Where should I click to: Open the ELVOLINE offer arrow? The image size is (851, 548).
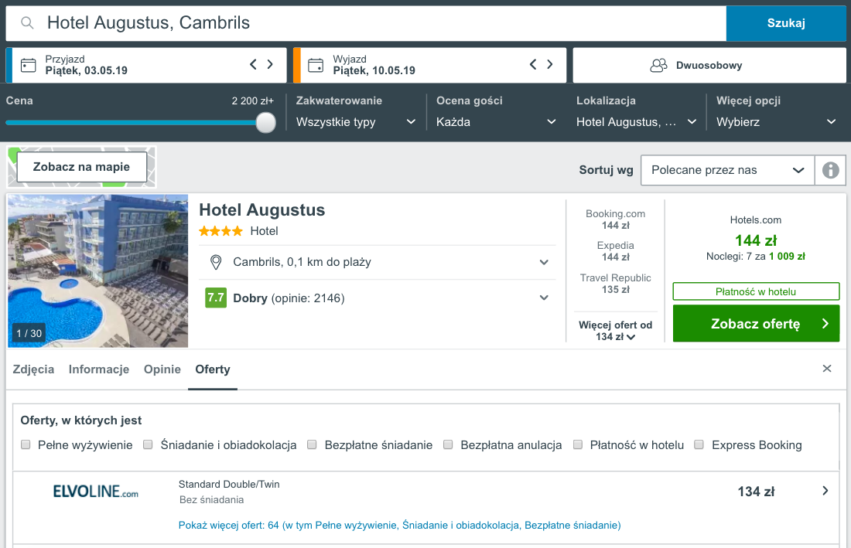(825, 491)
